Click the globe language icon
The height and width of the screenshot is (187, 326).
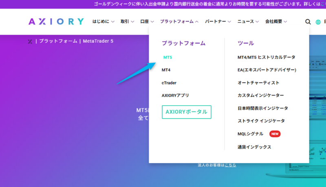pos(318,22)
